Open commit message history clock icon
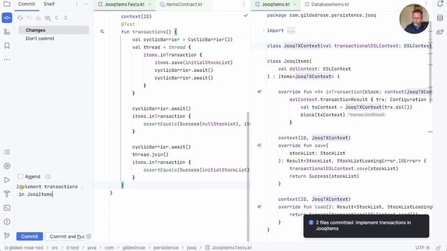447x251 pixels. pyautogui.click(x=47, y=176)
